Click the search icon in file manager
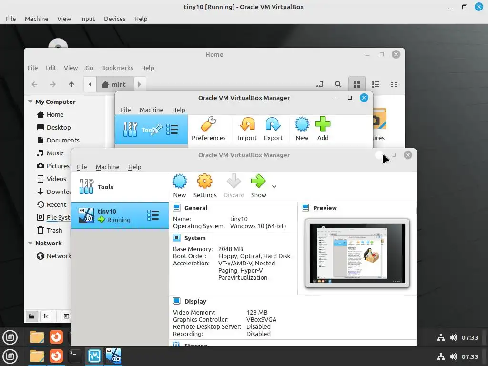 pos(338,84)
